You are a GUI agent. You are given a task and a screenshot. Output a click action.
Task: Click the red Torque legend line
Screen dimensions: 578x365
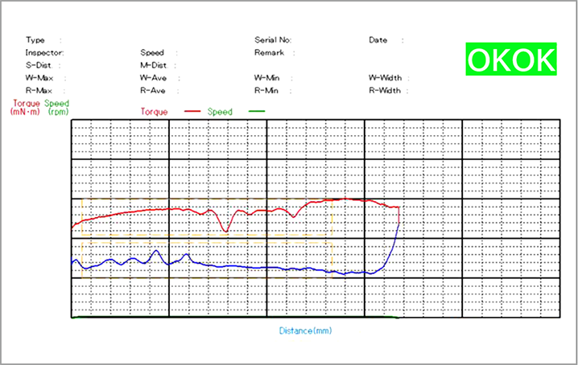click(x=193, y=112)
